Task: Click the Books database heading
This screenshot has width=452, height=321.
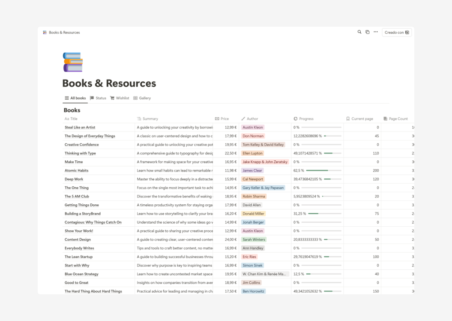Action: coord(72,110)
